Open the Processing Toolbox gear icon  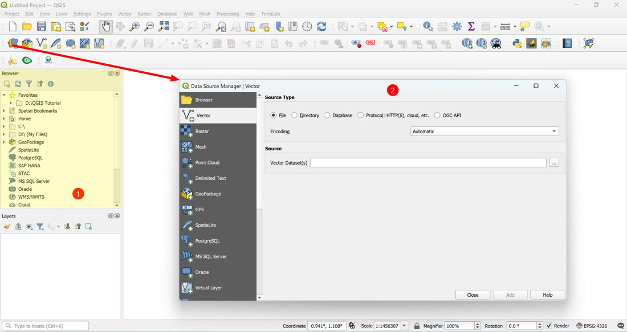457,27
